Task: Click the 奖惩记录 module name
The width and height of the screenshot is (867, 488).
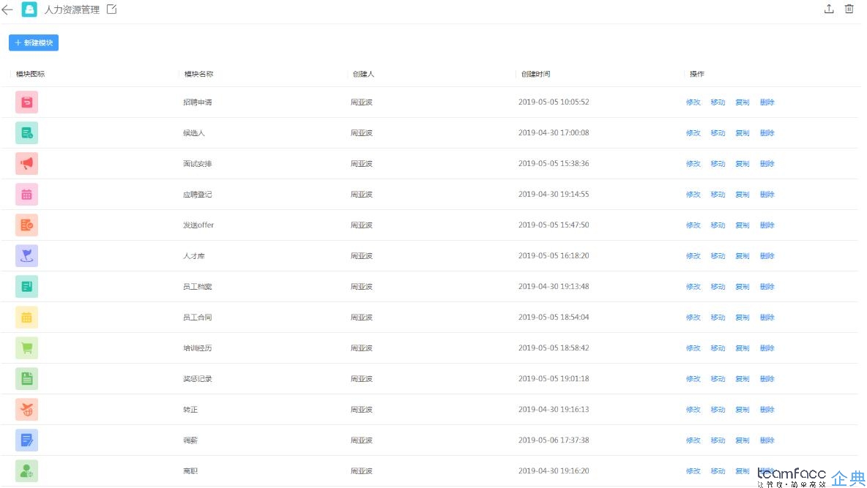Action: click(198, 378)
